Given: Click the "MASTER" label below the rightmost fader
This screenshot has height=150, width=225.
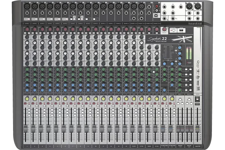Looking at the screenshot, I should 197,146.
